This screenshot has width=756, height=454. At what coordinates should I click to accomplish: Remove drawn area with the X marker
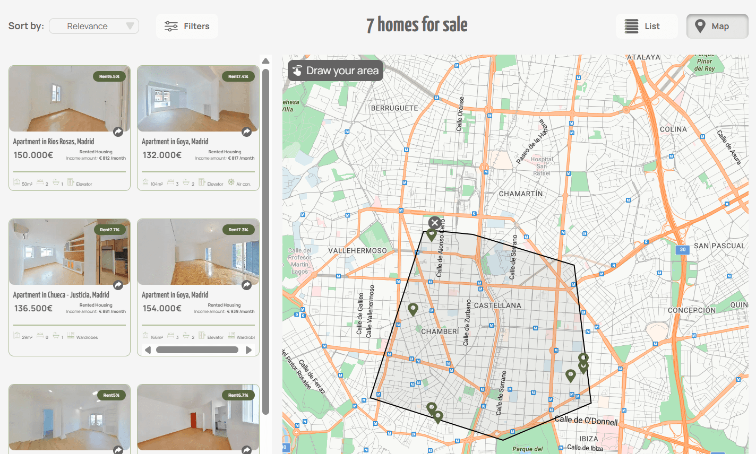point(435,223)
